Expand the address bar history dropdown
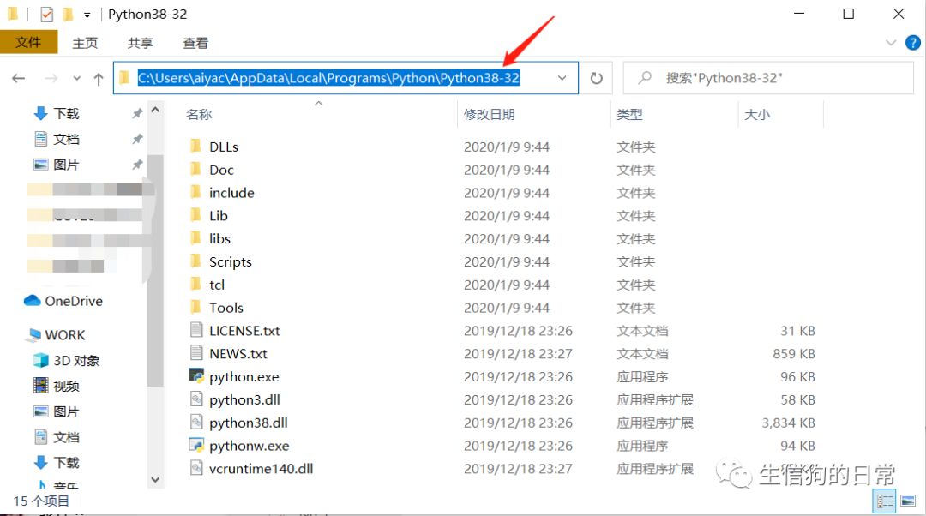The width and height of the screenshot is (926, 516). [562, 78]
